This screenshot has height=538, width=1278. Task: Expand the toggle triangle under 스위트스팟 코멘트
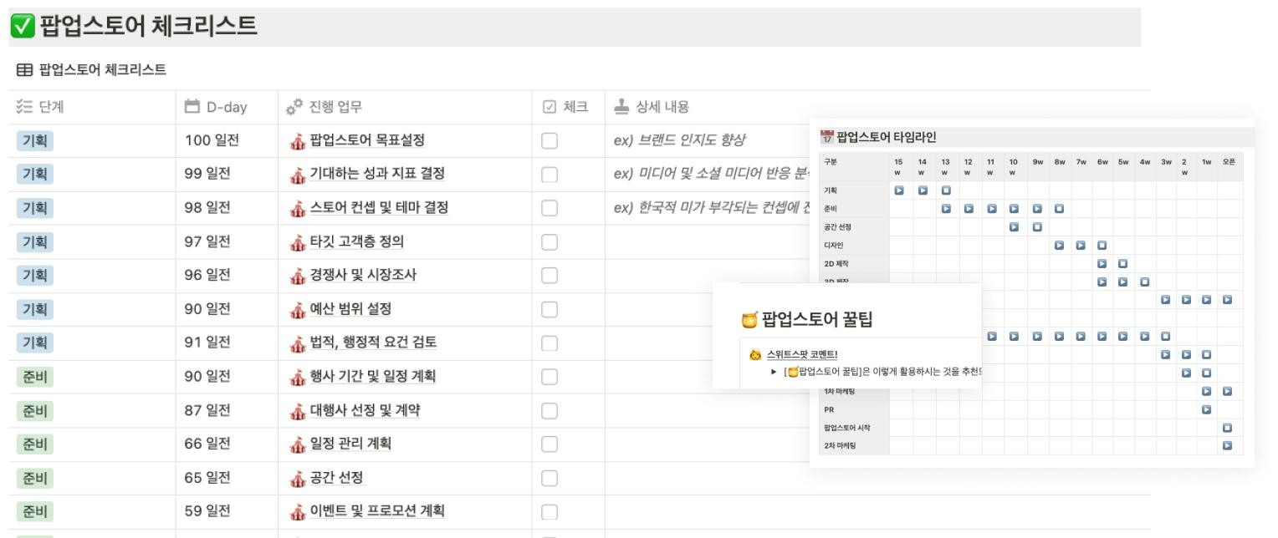774,372
